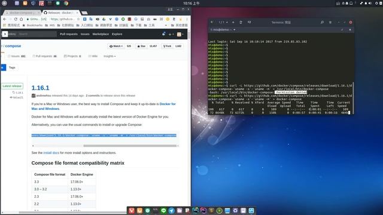
Task: Open the Insights dropdown tab
Action: click(110, 56)
